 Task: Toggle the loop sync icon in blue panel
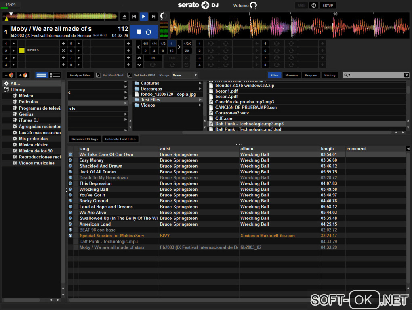[x=149, y=32]
